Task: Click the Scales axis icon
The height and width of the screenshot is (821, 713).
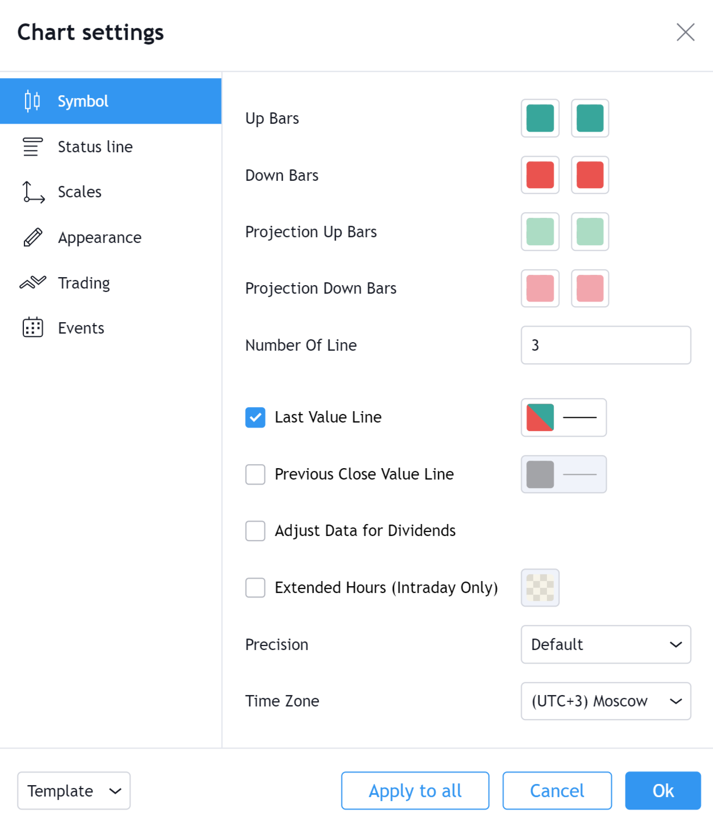Action: (33, 192)
